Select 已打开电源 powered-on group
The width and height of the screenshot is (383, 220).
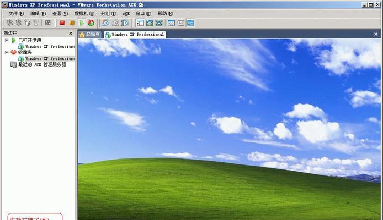[x=30, y=40]
